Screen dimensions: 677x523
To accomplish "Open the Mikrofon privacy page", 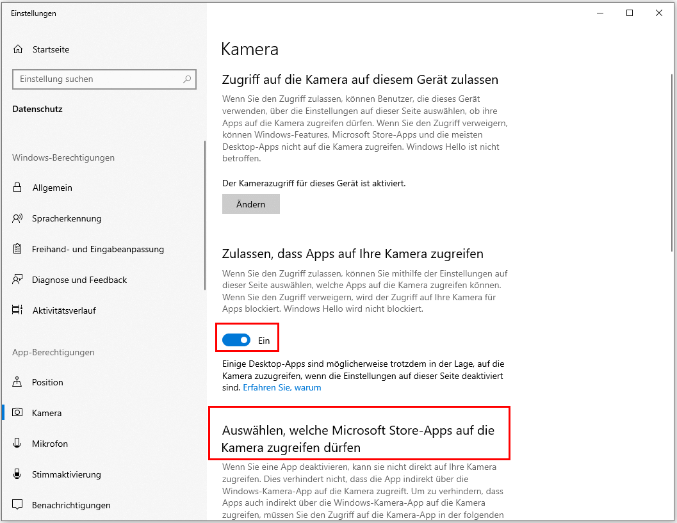I will click(50, 444).
